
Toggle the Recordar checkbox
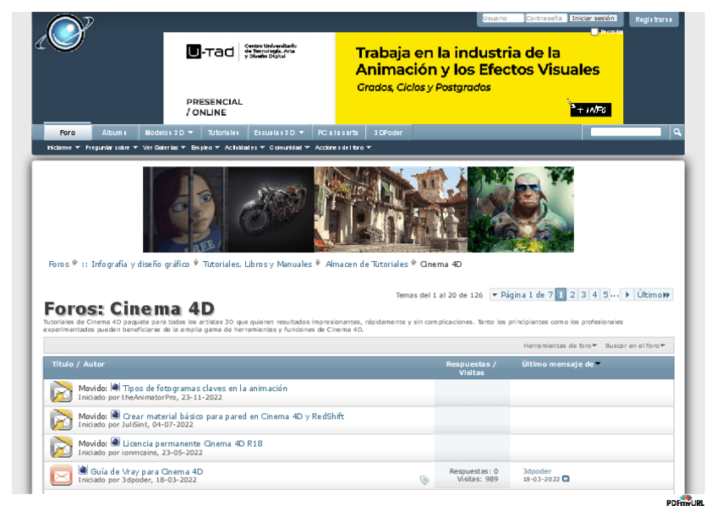coord(594,31)
